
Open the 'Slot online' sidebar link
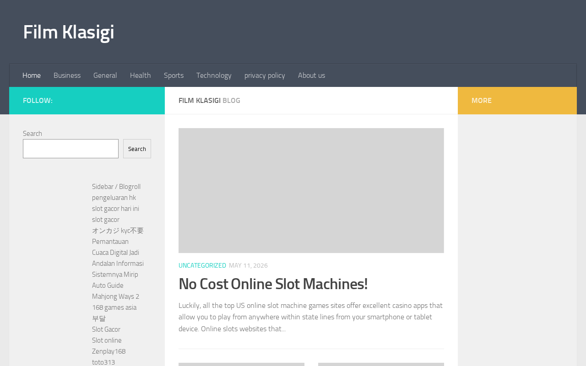pyautogui.click(x=107, y=340)
